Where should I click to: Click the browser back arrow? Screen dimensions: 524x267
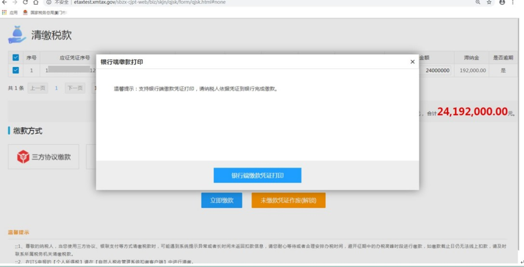tap(4, 2)
